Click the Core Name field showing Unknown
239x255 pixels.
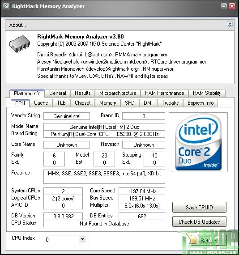tap(67, 145)
